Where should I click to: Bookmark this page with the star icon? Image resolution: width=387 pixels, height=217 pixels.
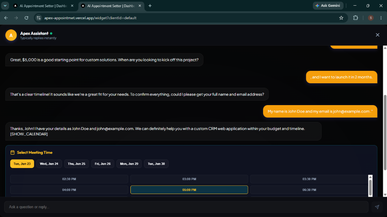tap(341, 18)
